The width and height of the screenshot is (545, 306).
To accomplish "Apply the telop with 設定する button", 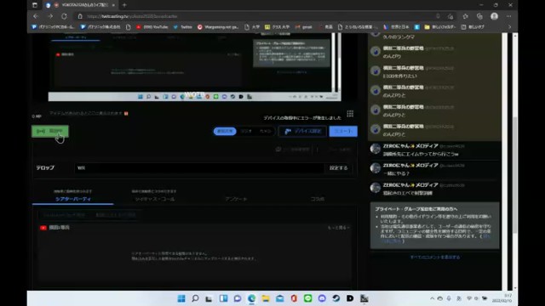I will tap(338, 168).
